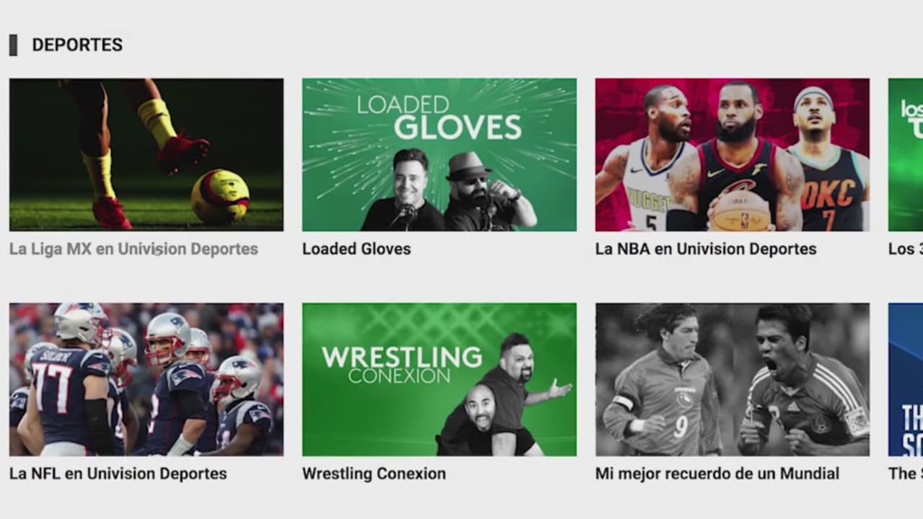
Task: Open the Loaded Gloves show thumbnail
Action: tap(439, 154)
